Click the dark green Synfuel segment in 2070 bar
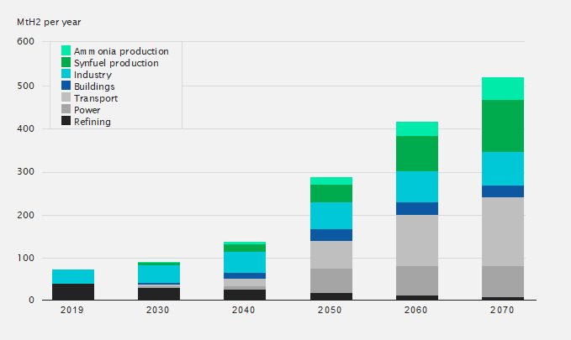Viewport: 571px width, 340px height. [x=503, y=126]
